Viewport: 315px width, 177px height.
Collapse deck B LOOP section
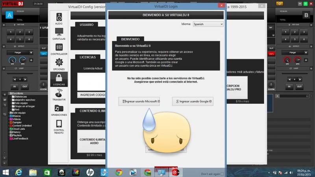pos(311,68)
